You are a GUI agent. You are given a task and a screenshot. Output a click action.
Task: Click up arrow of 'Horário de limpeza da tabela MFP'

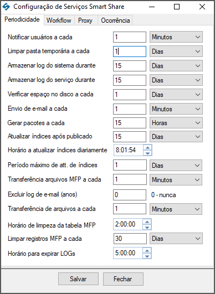(147, 221)
